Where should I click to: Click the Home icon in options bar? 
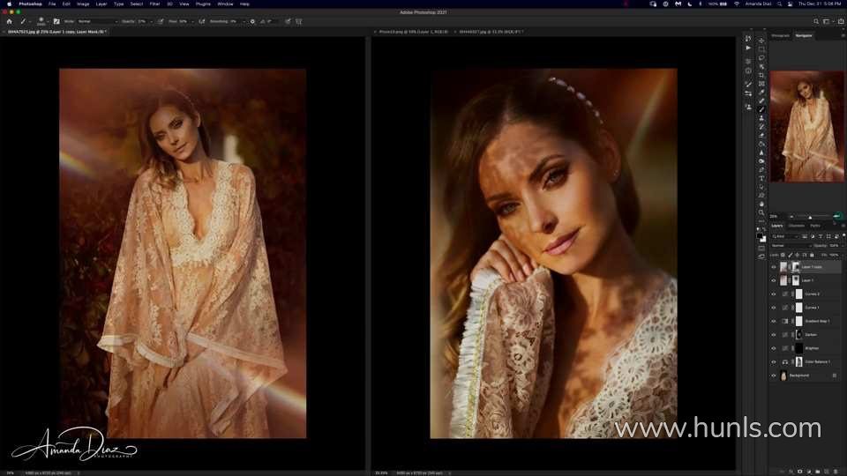tap(9, 21)
